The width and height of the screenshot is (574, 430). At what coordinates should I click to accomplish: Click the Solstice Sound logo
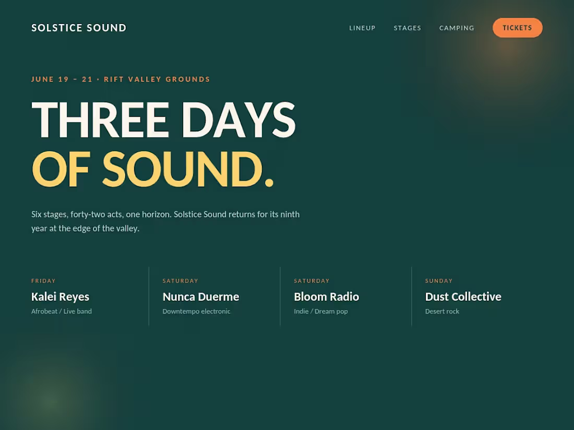coord(79,28)
